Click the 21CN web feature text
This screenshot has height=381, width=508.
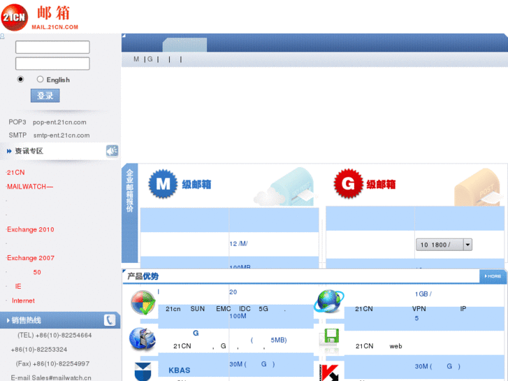click(379, 346)
